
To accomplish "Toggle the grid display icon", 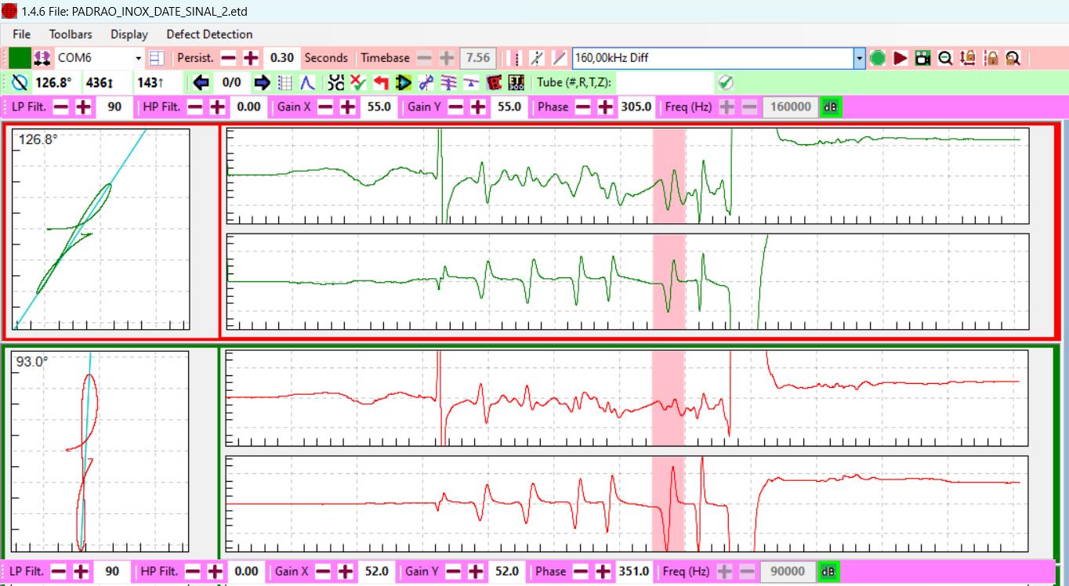I will (285, 82).
